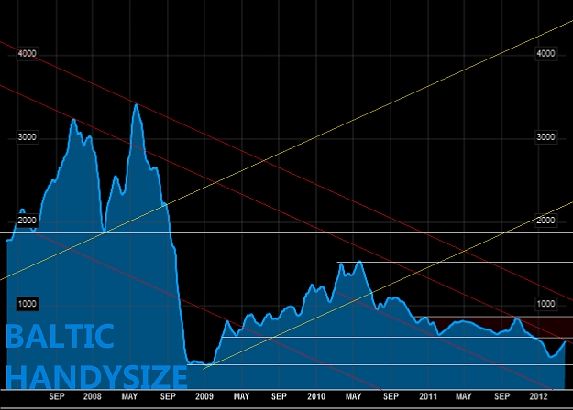Select the 2012 year label on the time axis
Screen dimensions: 573x410
[x=539, y=396]
